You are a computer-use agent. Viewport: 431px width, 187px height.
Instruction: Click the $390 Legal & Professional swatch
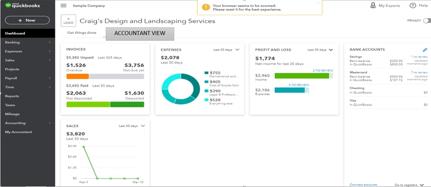pos(206,91)
